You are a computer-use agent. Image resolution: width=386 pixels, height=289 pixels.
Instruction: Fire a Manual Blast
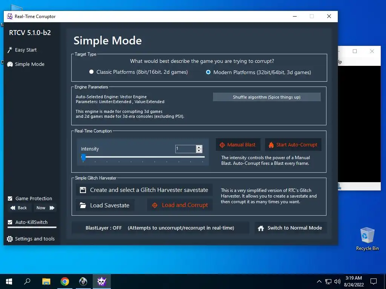[x=238, y=145]
